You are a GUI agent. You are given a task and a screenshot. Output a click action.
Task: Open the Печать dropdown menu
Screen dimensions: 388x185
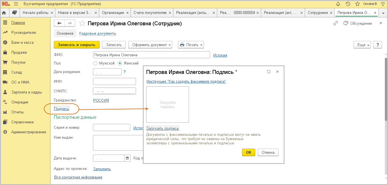[191, 45]
